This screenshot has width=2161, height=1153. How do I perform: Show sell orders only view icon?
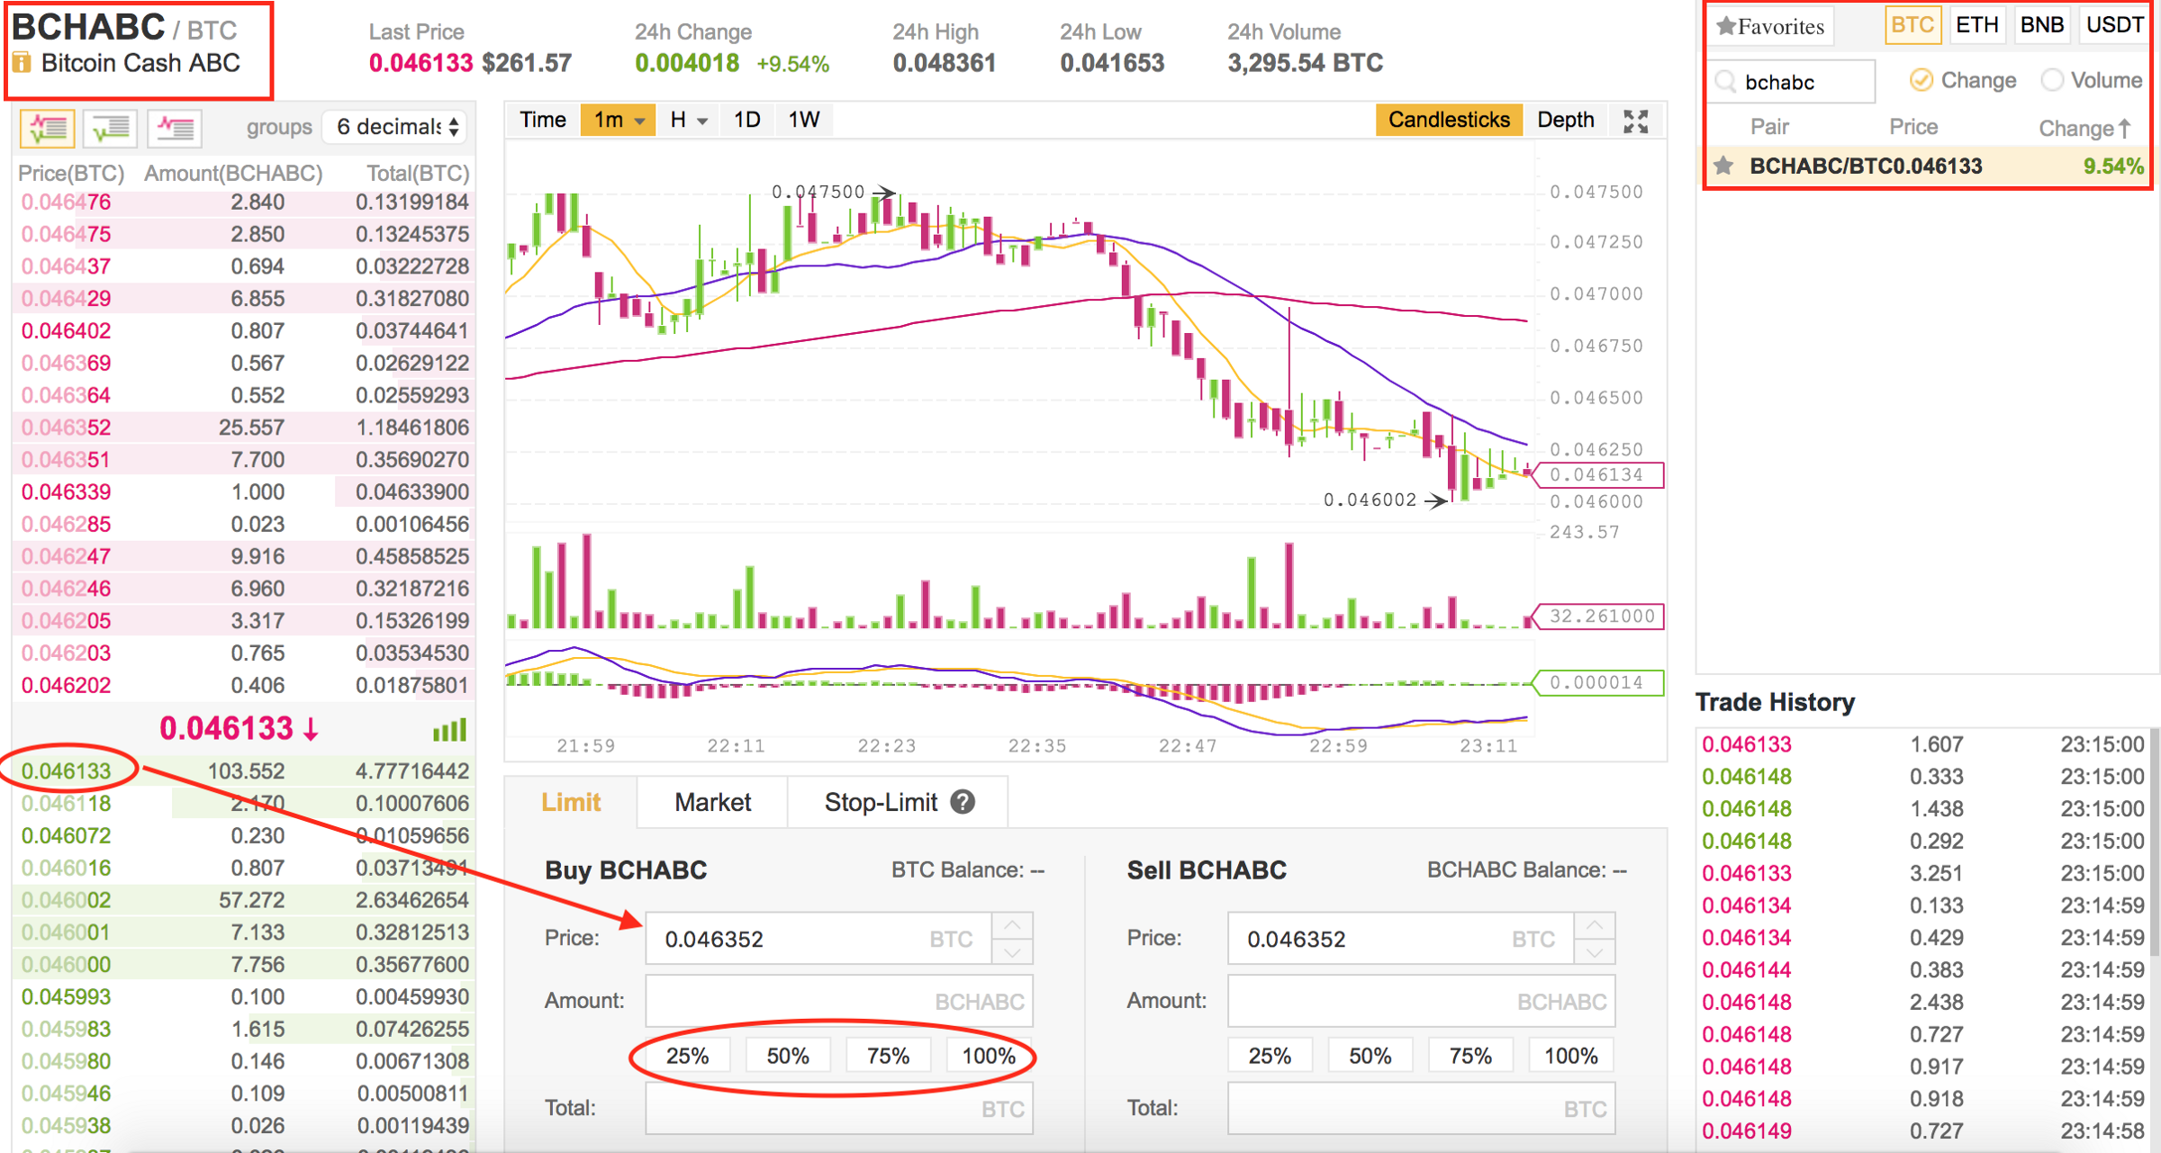pos(174,128)
